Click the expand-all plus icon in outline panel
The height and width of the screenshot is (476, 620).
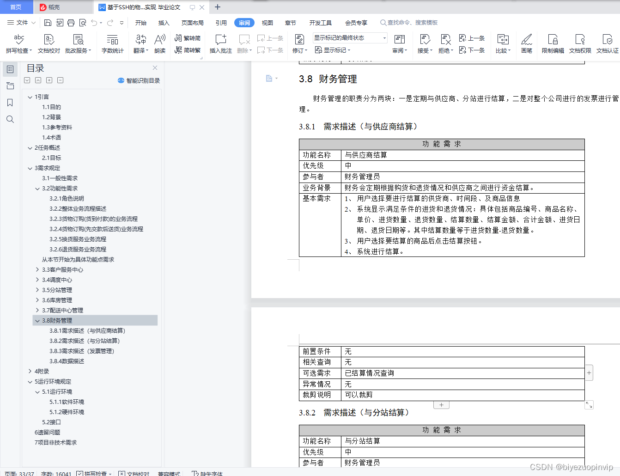click(49, 80)
